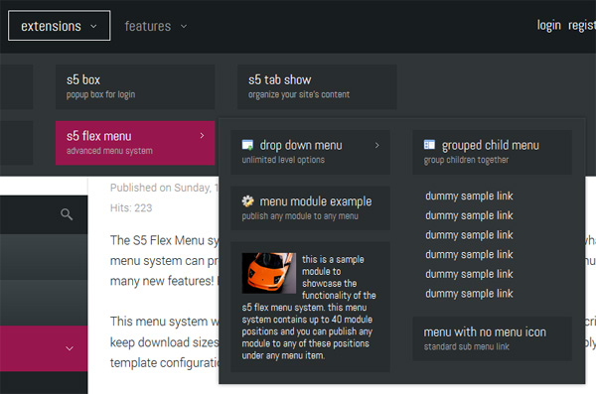The height and width of the screenshot is (394, 596).
Task: Click the third dummy sample link
Action: [x=469, y=235]
